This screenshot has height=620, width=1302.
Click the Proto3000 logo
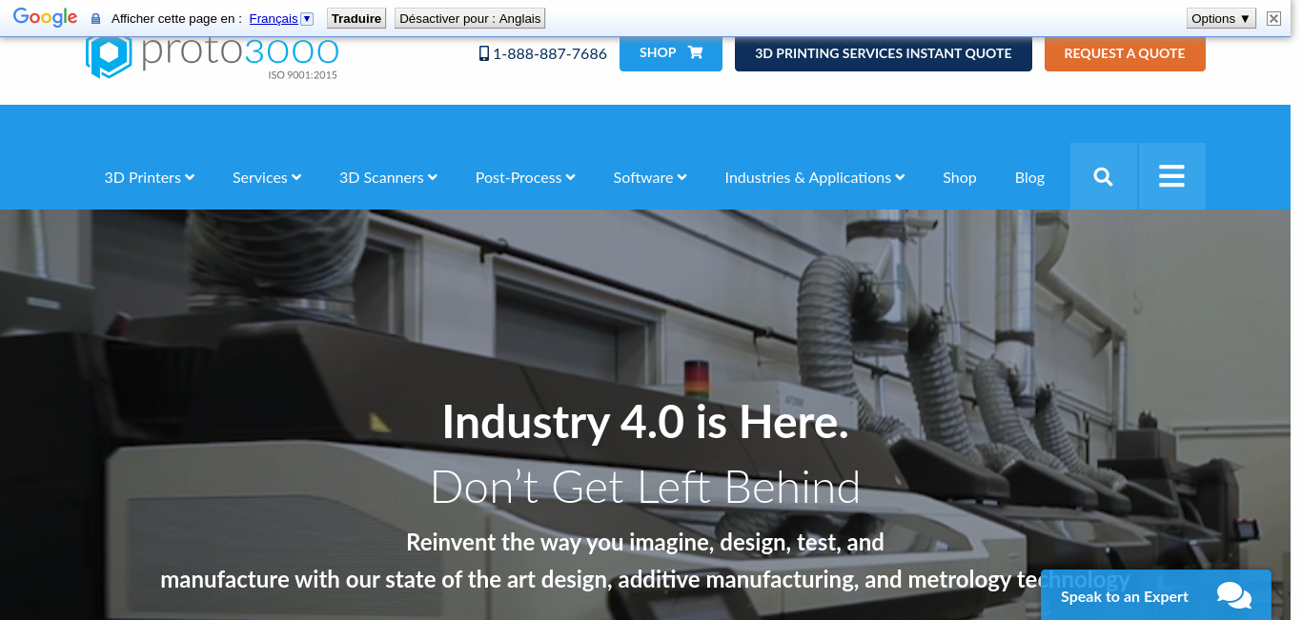(x=212, y=56)
